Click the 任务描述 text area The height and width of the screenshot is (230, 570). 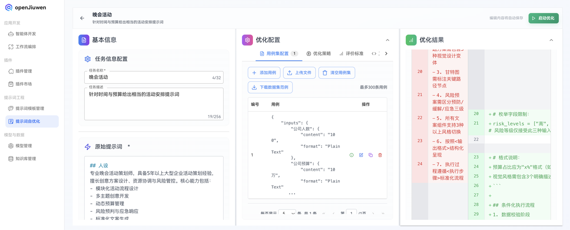click(x=154, y=104)
